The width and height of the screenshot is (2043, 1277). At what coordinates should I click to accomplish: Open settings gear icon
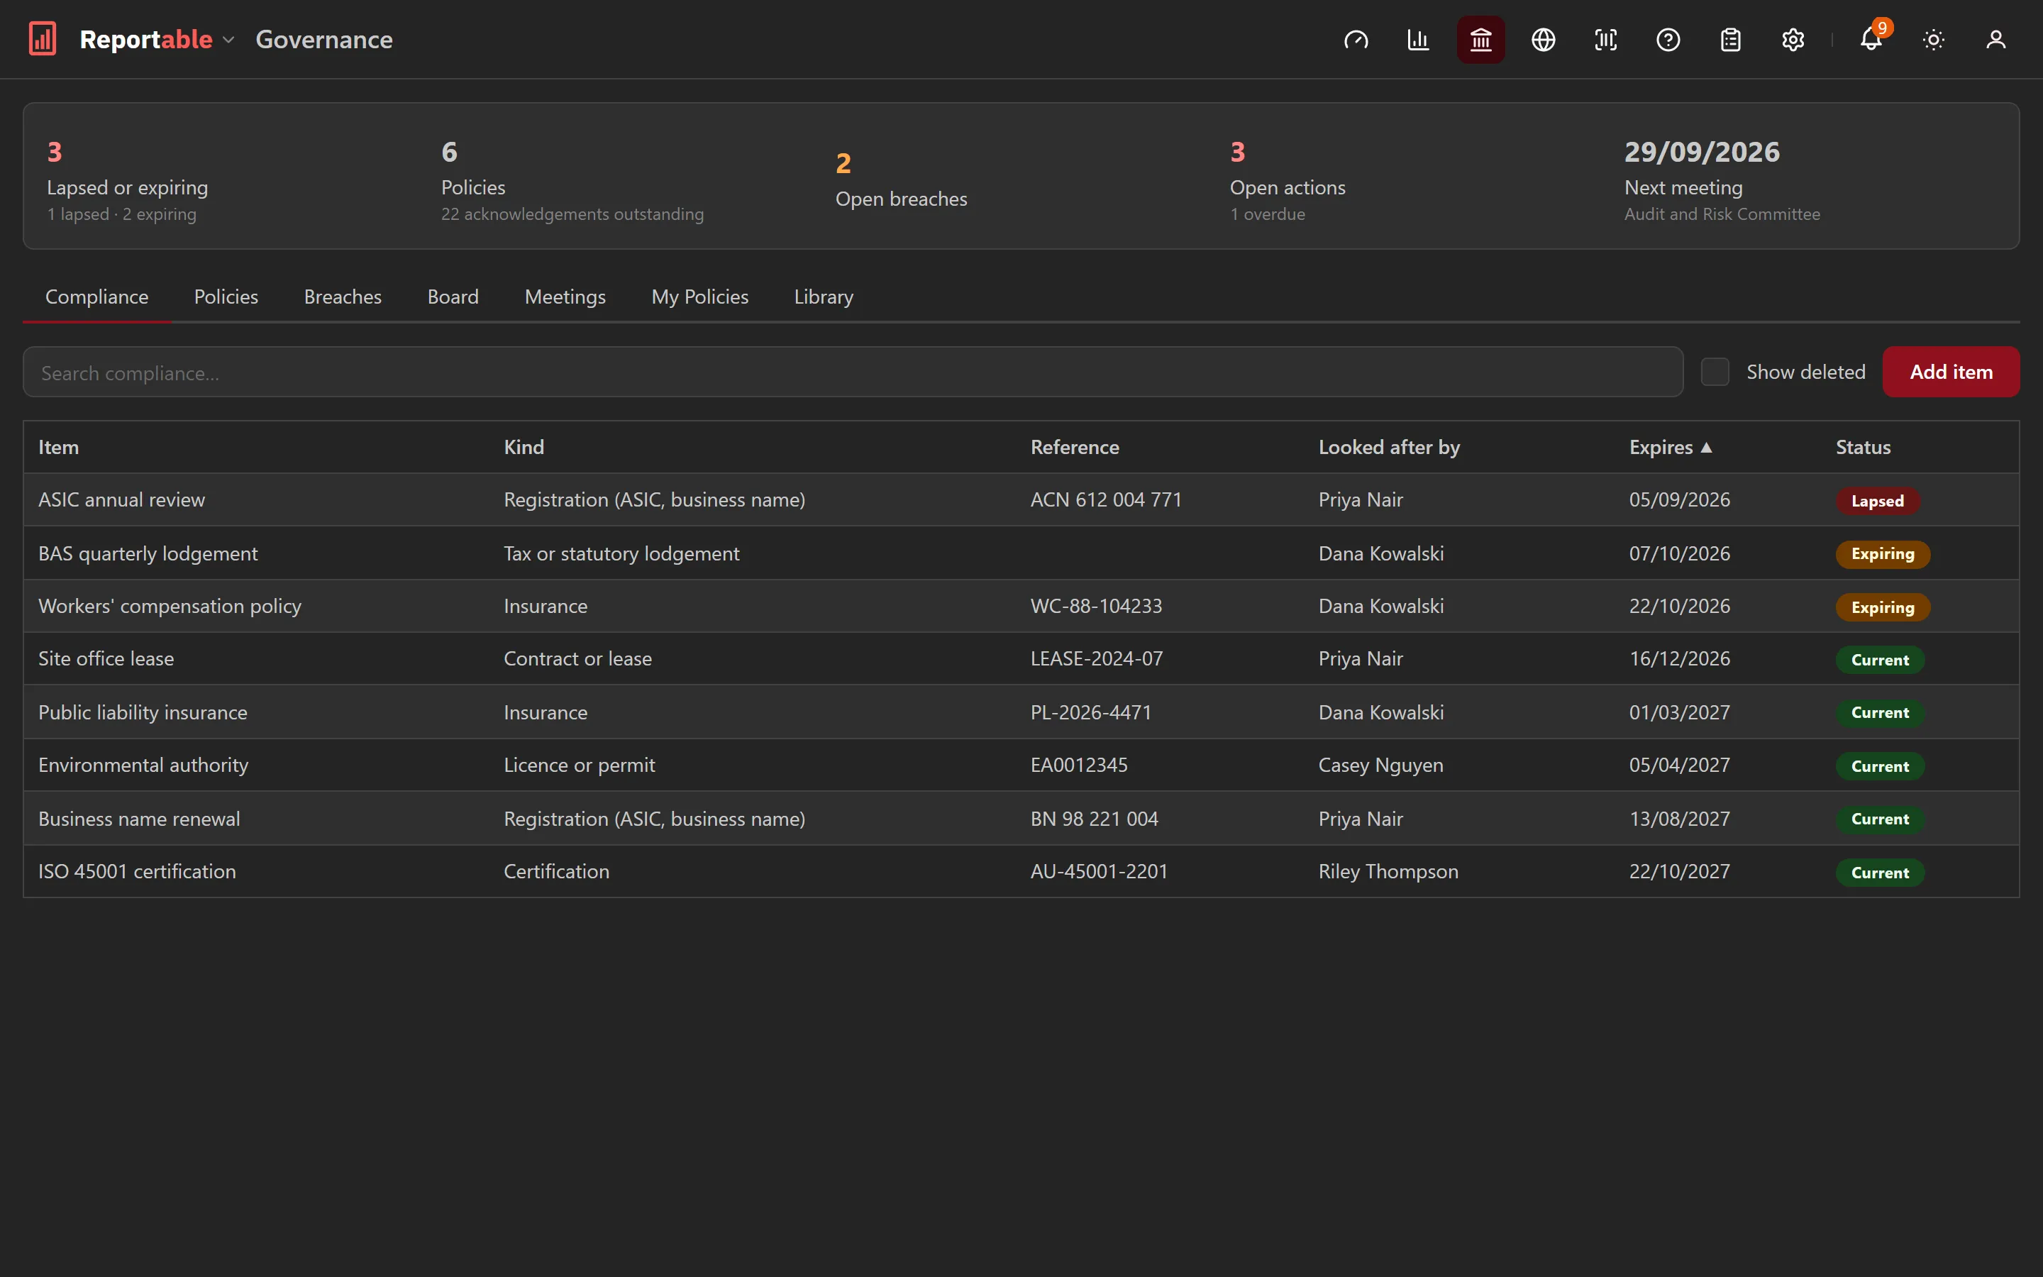(1793, 40)
